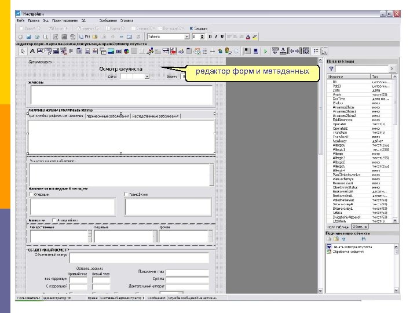
Task: Open the Tahoma font dropdown
Action: (x=187, y=37)
